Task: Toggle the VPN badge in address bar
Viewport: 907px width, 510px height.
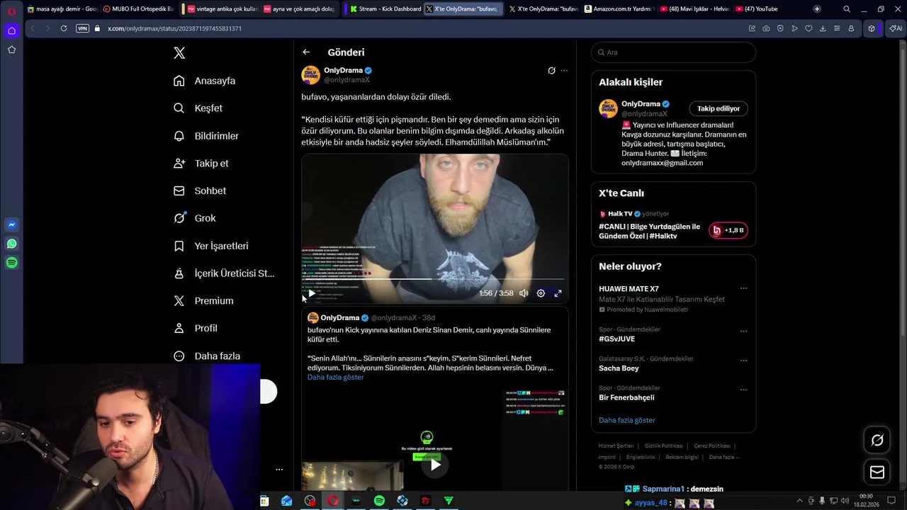Action: click(x=82, y=28)
